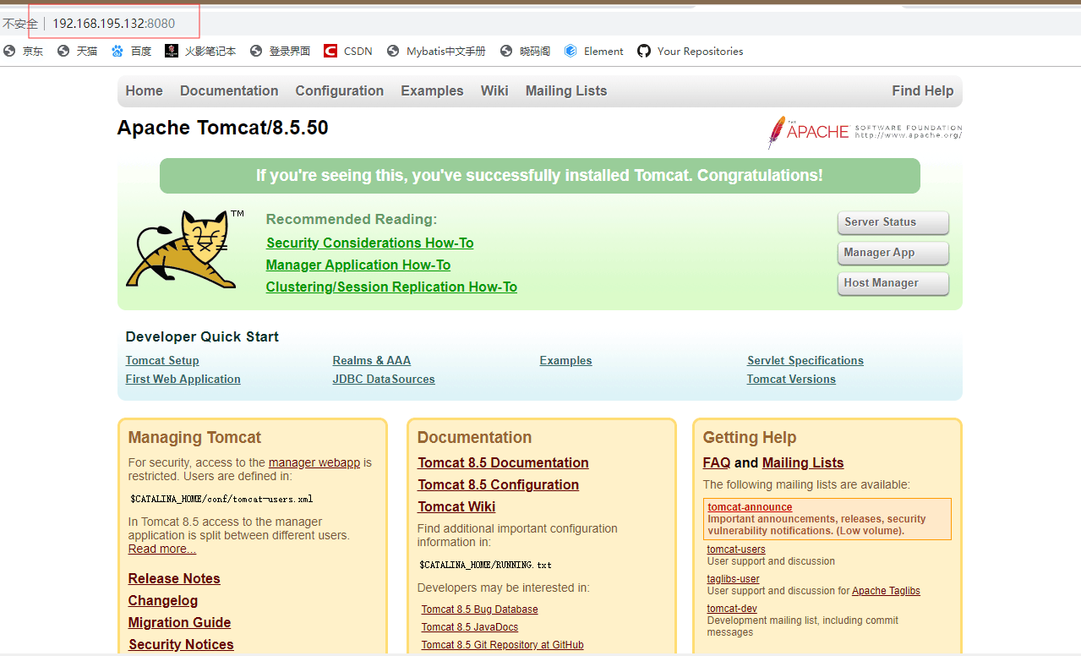This screenshot has height=656, width=1081.
Task: Open the tomcat-users mailing list link
Action: coord(736,549)
